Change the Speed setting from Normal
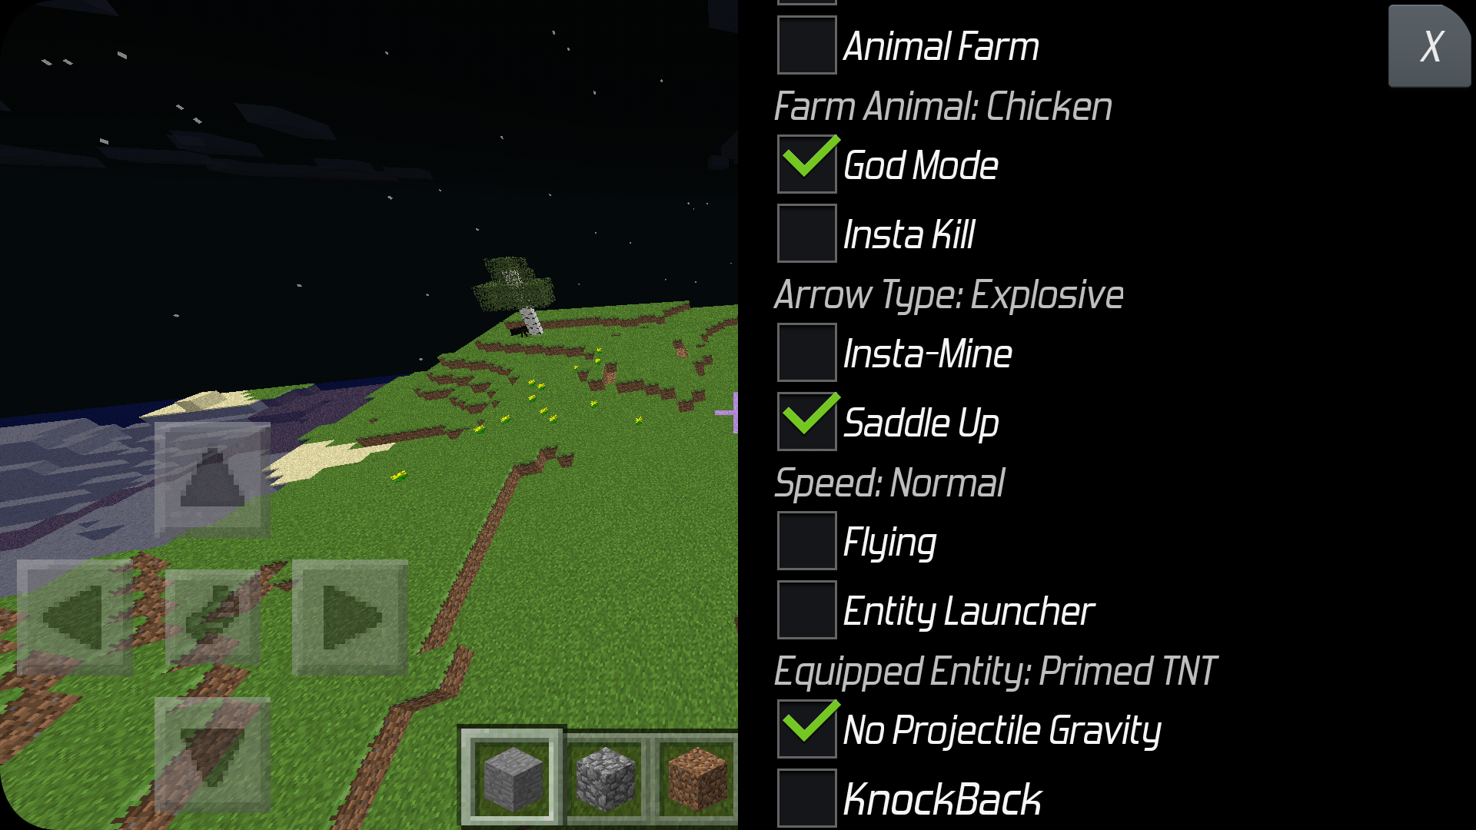1476x830 pixels. click(892, 480)
